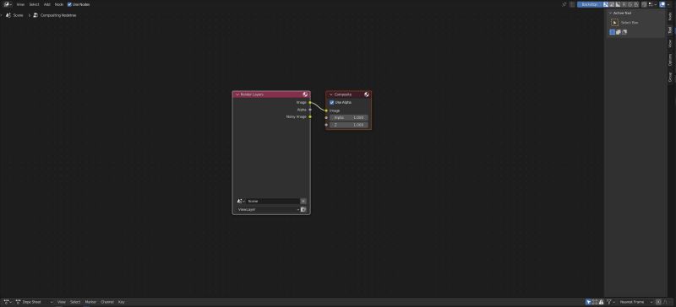Open scene browse dropdown in Render Layers node
Image resolution: width=676 pixels, height=307 pixels.
241,201
